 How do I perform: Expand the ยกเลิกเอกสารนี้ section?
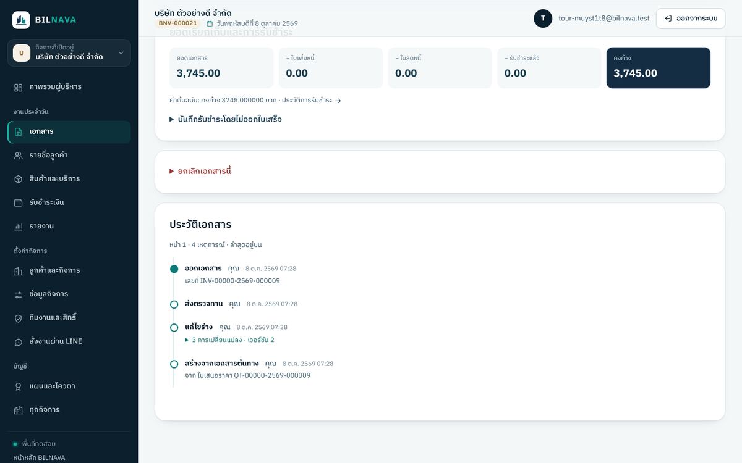[x=200, y=171]
